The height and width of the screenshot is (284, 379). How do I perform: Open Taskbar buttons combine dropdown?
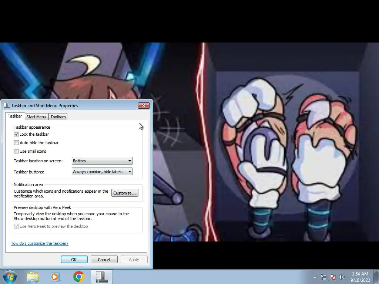pyautogui.click(x=102, y=172)
